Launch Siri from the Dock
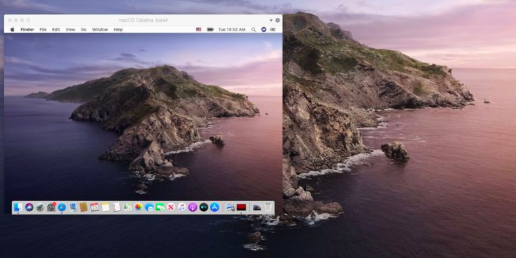 click(29, 207)
